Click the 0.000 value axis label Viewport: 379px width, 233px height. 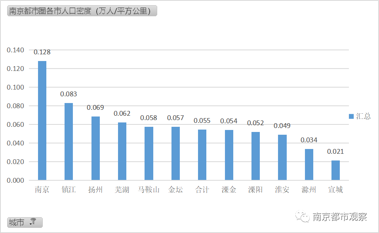click(15, 181)
